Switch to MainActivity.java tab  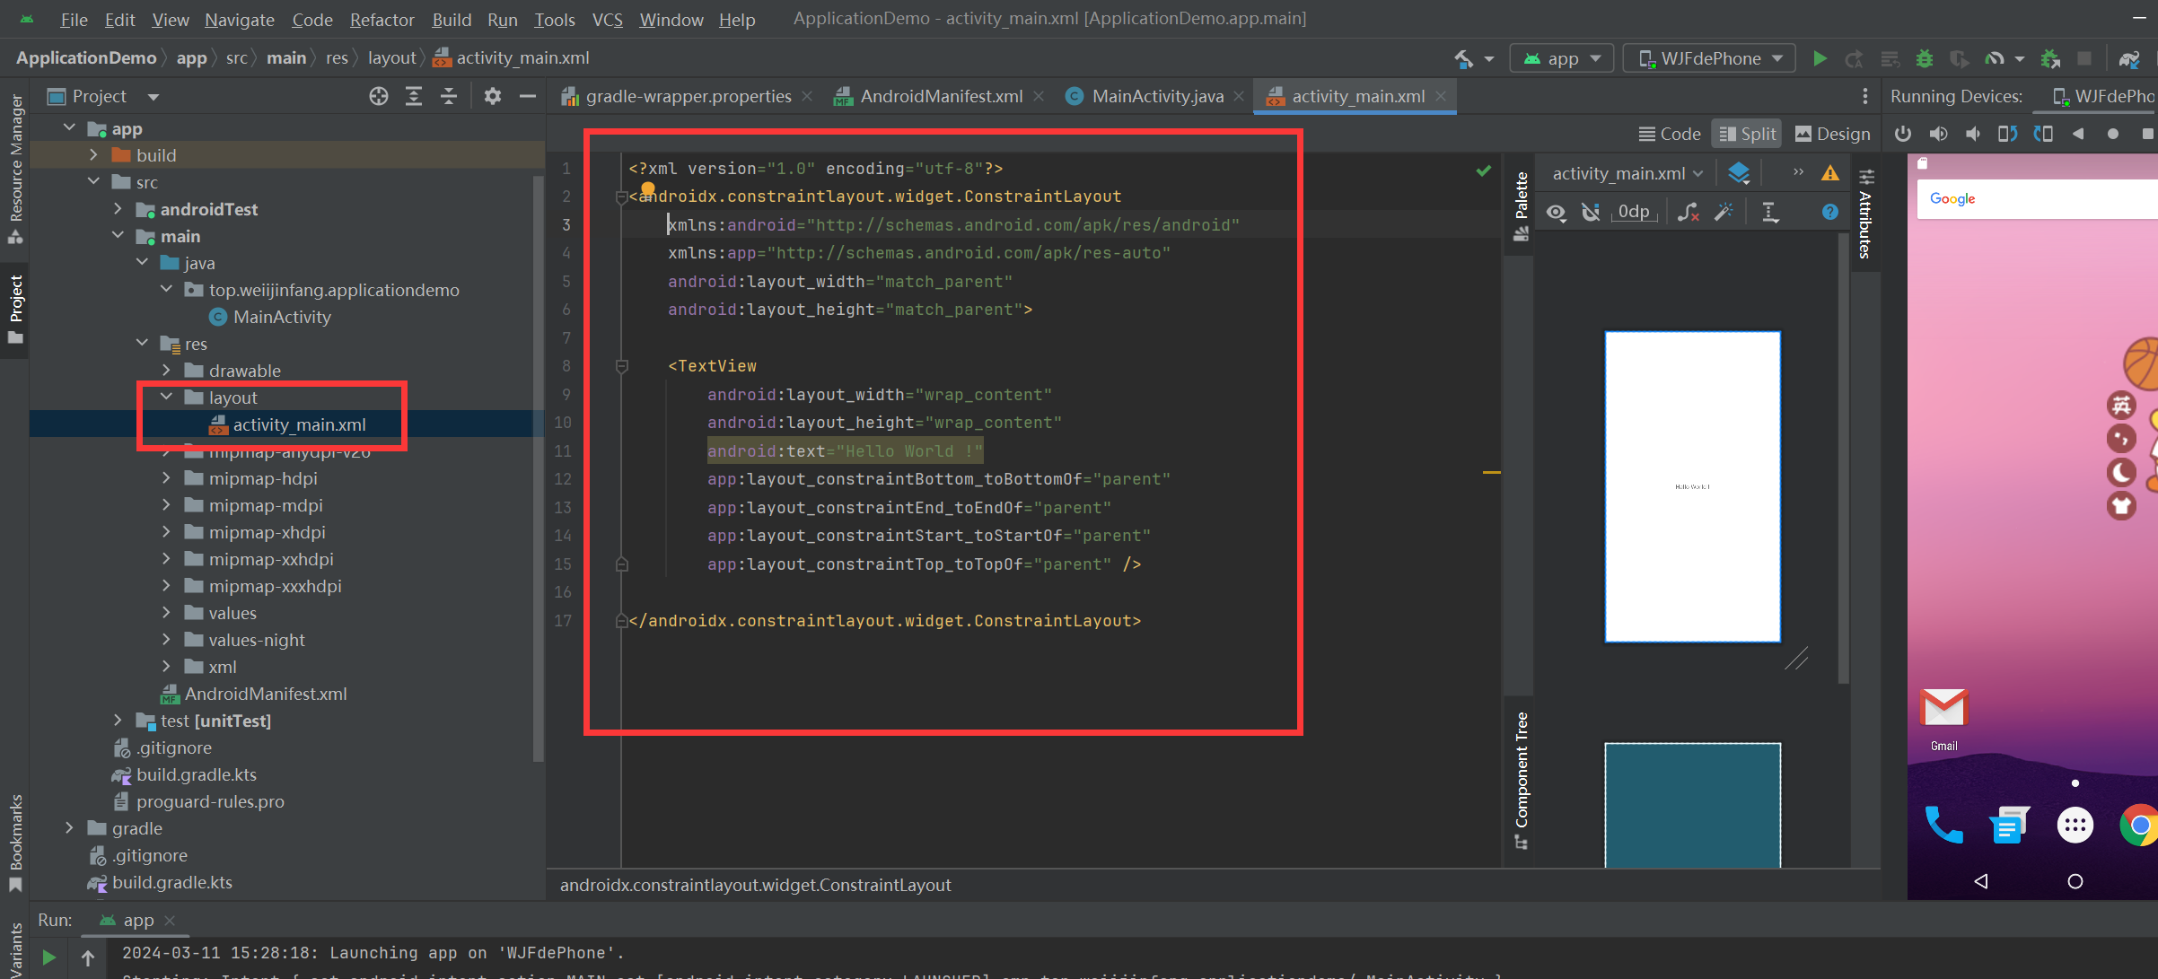pyautogui.click(x=1156, y=96)
